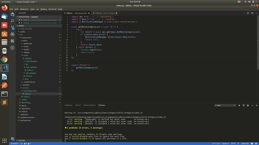Expand the sub-category folder
This screenshot has height=145, width=259.
31,73
